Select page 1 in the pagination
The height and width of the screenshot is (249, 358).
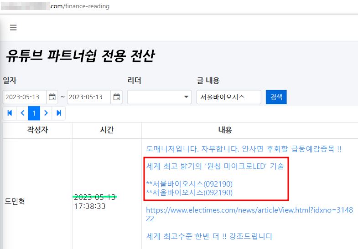34,113
